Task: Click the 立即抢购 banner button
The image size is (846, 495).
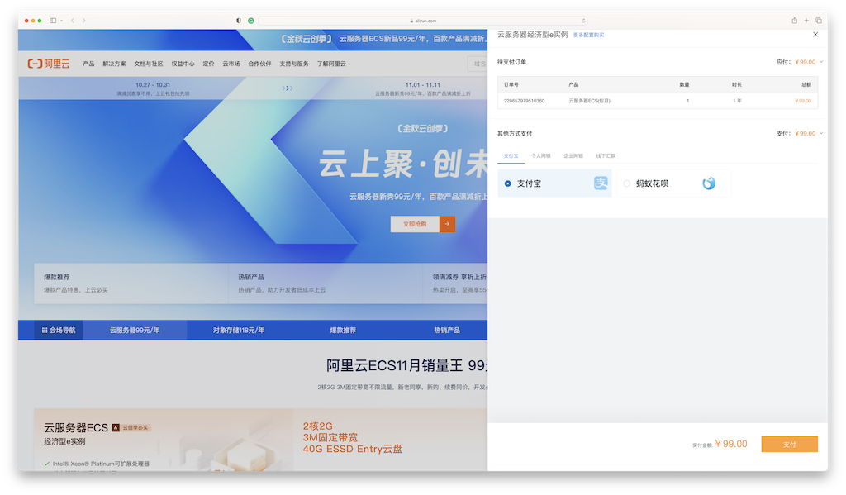Action: point(416,223)
